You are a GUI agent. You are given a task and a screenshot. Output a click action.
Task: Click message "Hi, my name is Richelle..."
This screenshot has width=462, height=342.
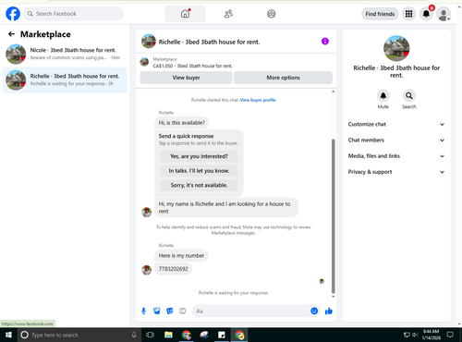tap(226, 208)
